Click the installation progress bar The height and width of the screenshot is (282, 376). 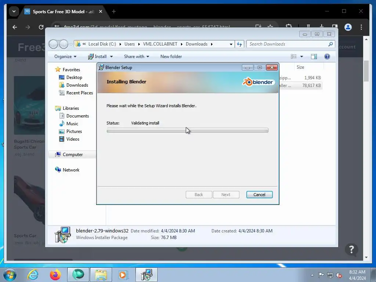187,130
